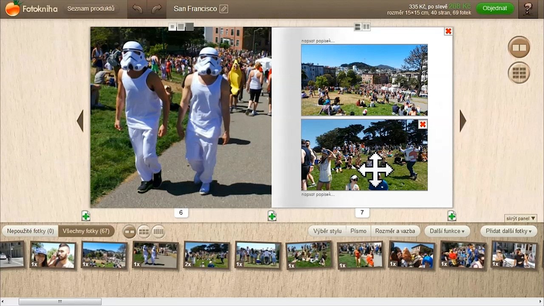
Task: Open the help question mark icon
Action: (x=528, y=9)
